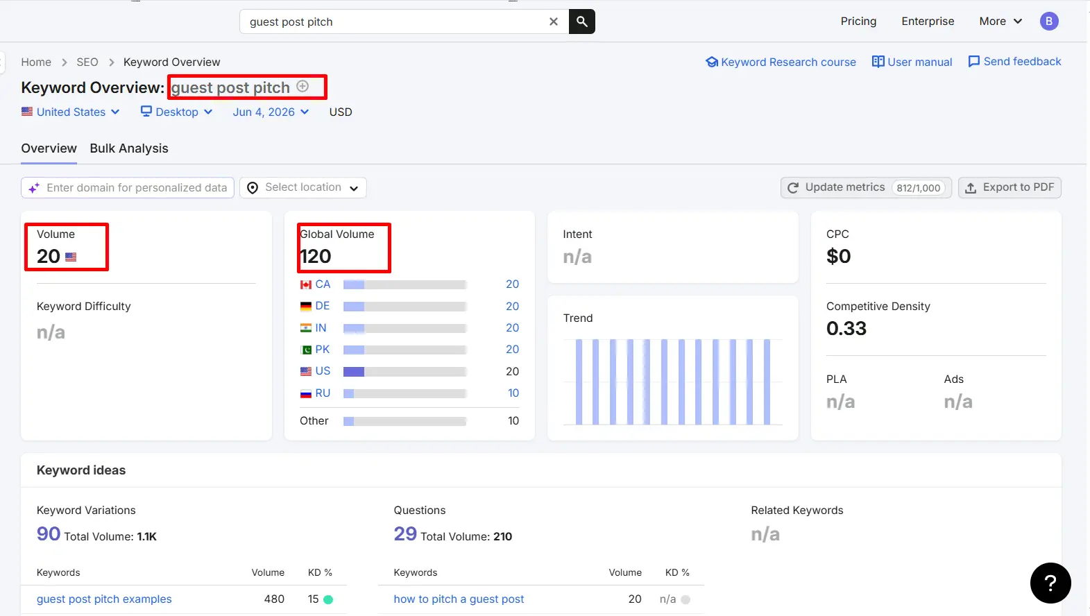The height and width of the screenshot is (616, 1090).
Task: Click the Canada flag in Global Volume
Action: (306, 284)
